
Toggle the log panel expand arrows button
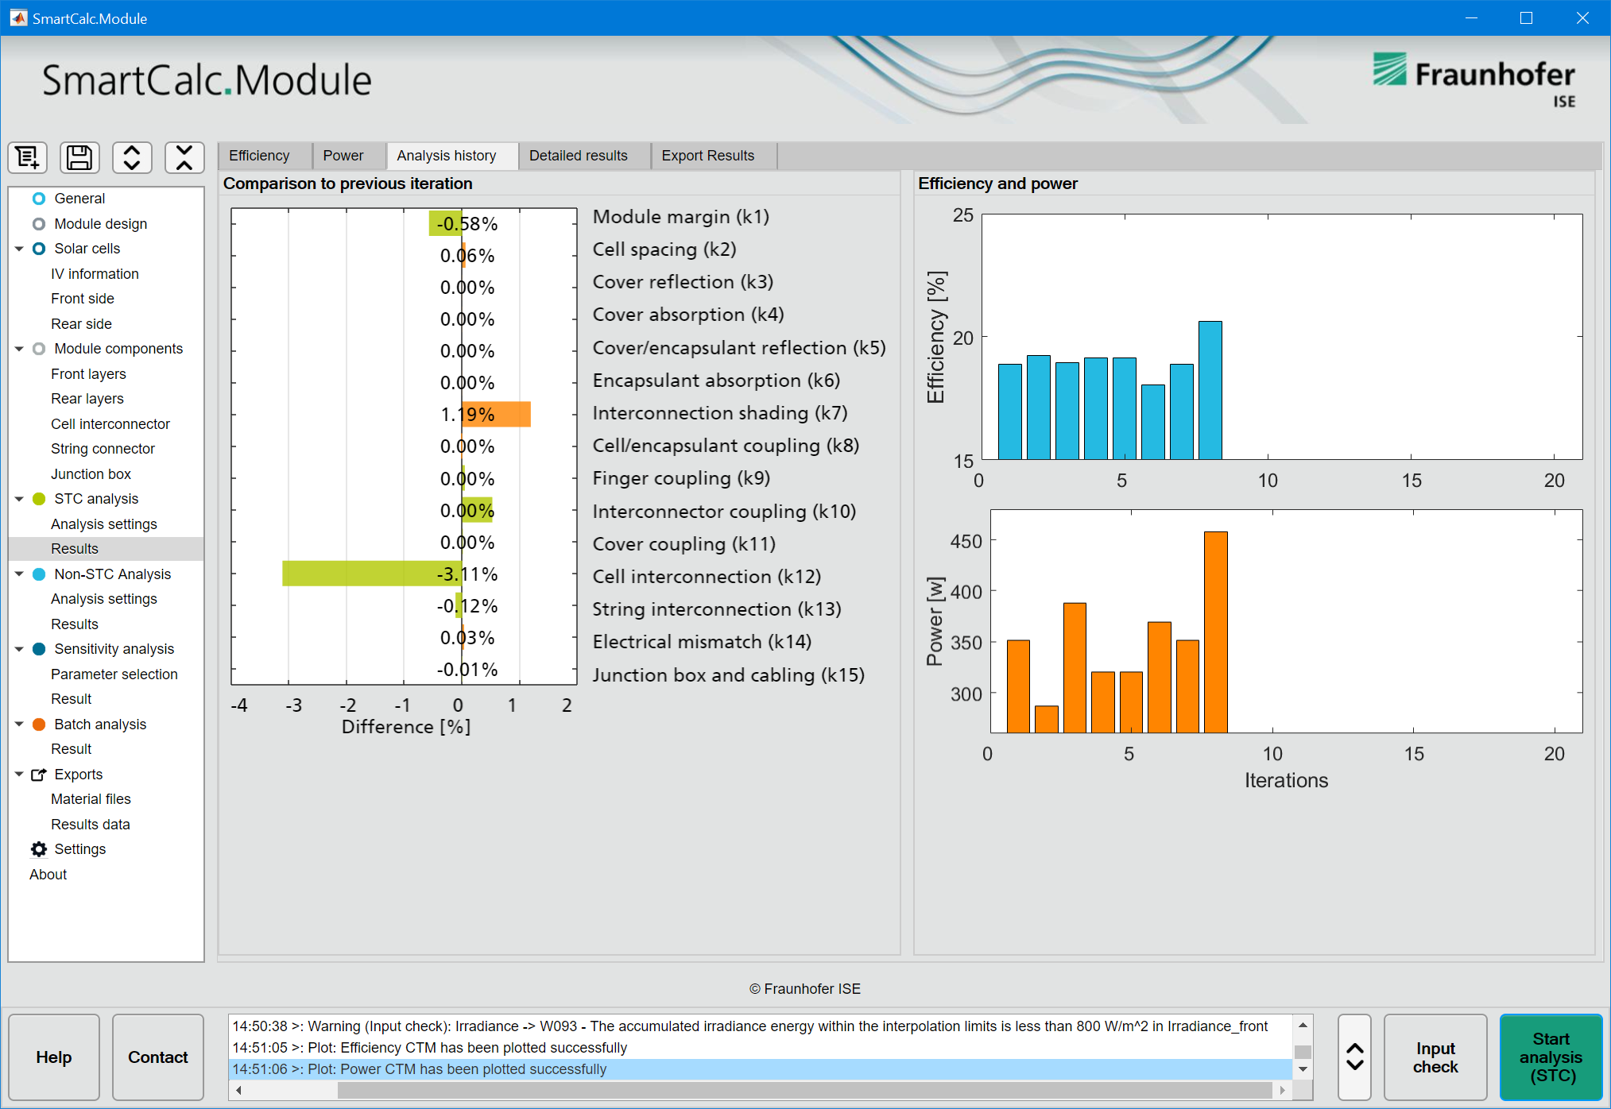coord(1355,1057)
